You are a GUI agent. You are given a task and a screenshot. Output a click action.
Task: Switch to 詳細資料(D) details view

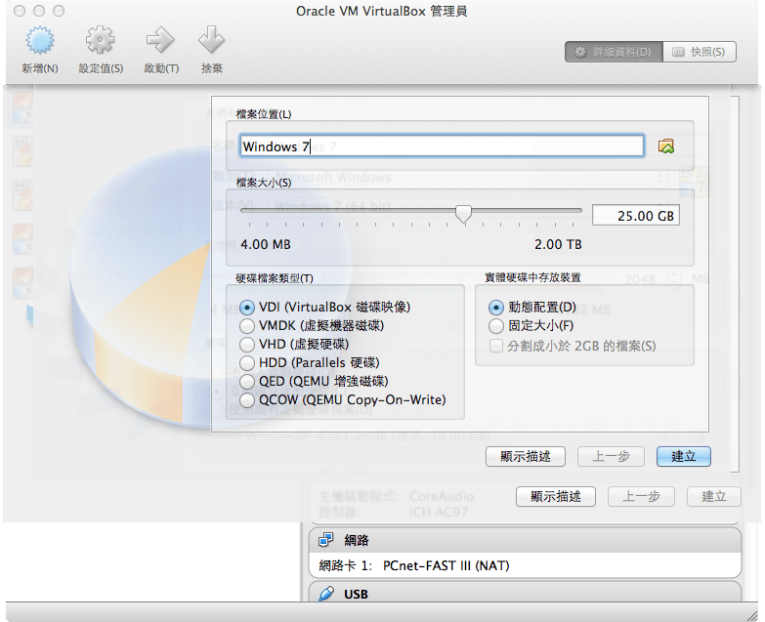pos(614,52)
